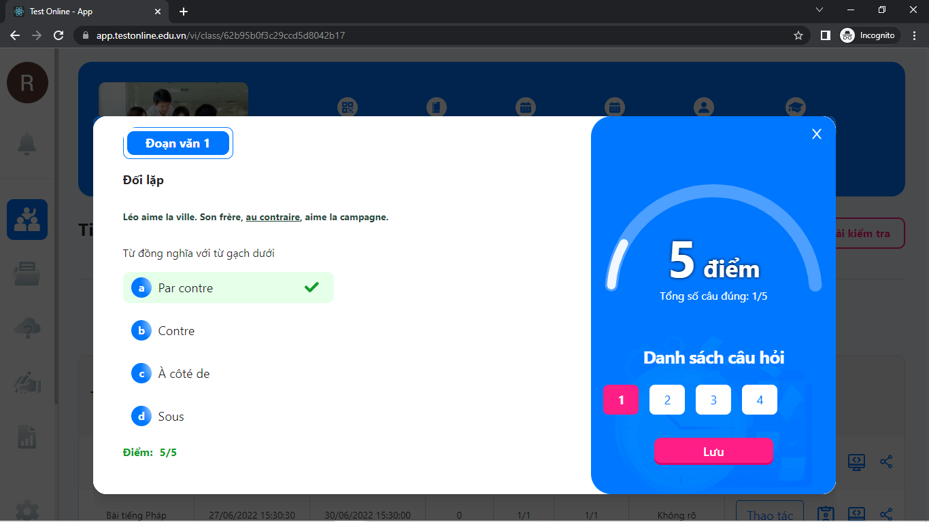Select answer d Sous
This screenshot has width=929, height=522.
click(229, 417)
